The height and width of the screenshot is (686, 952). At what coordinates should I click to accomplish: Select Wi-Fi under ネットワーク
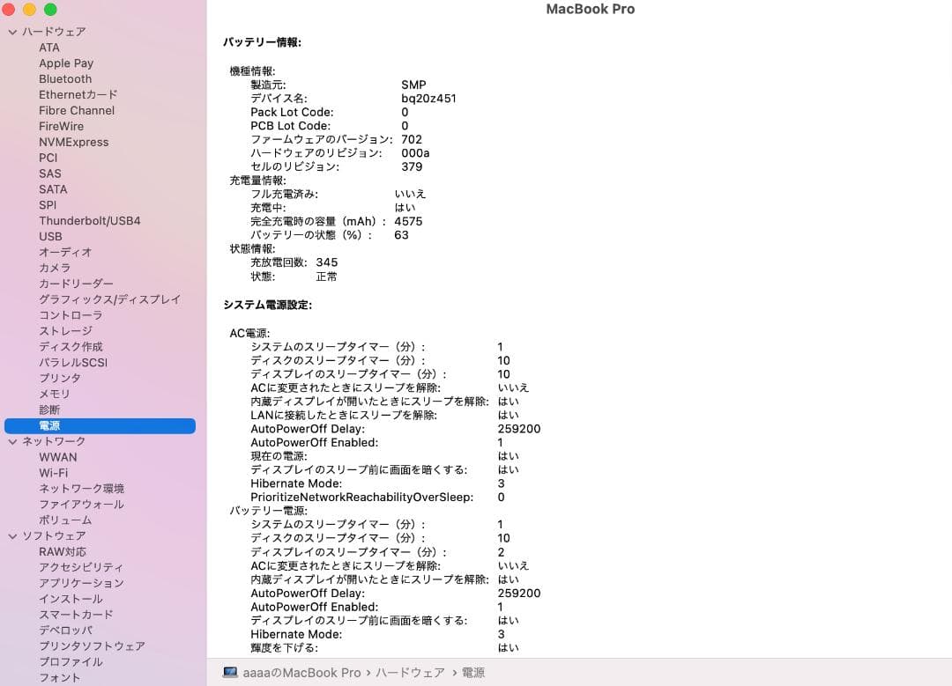point(57,472)
